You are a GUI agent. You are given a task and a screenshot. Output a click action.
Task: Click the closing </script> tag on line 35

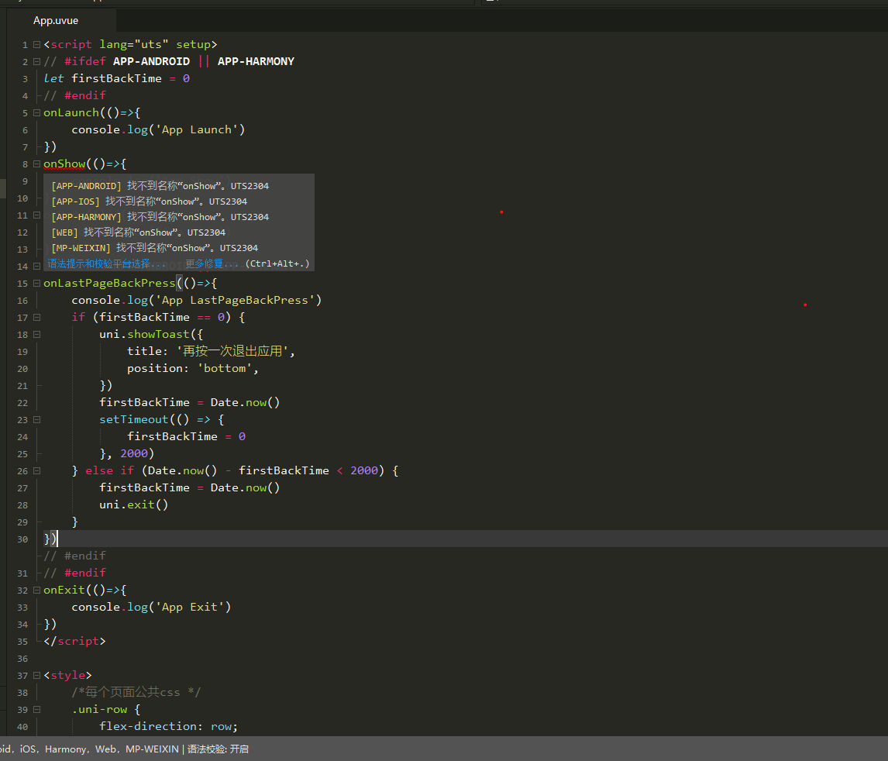click(x=74, y=641)
